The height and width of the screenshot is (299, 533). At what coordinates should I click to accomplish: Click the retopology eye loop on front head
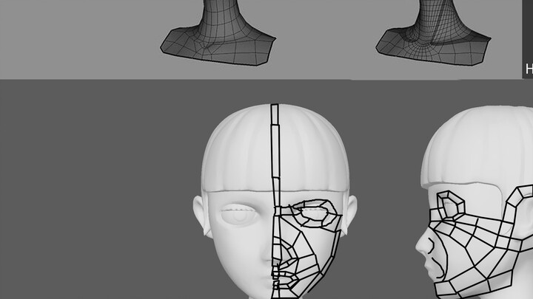pyautogui.click(x=312, y=215)
